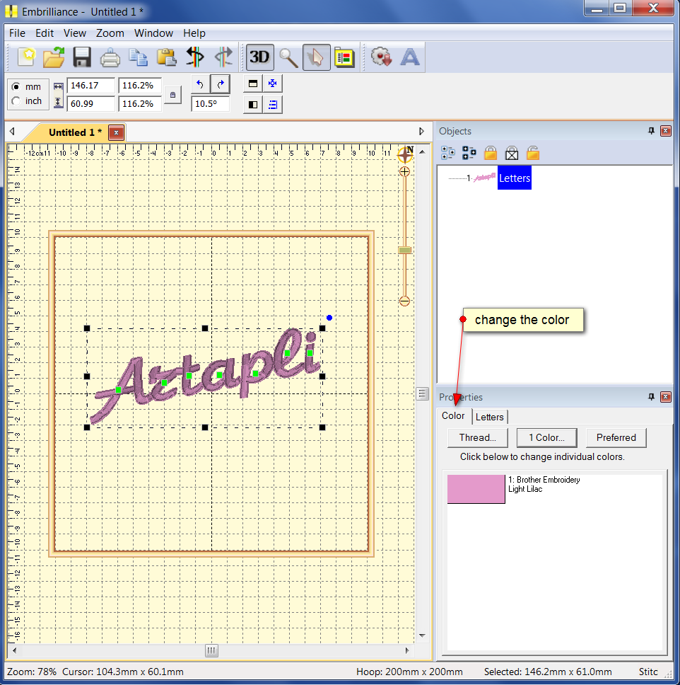
Task: Click the tab scroll left arrow
Action: tap(12, 131)
